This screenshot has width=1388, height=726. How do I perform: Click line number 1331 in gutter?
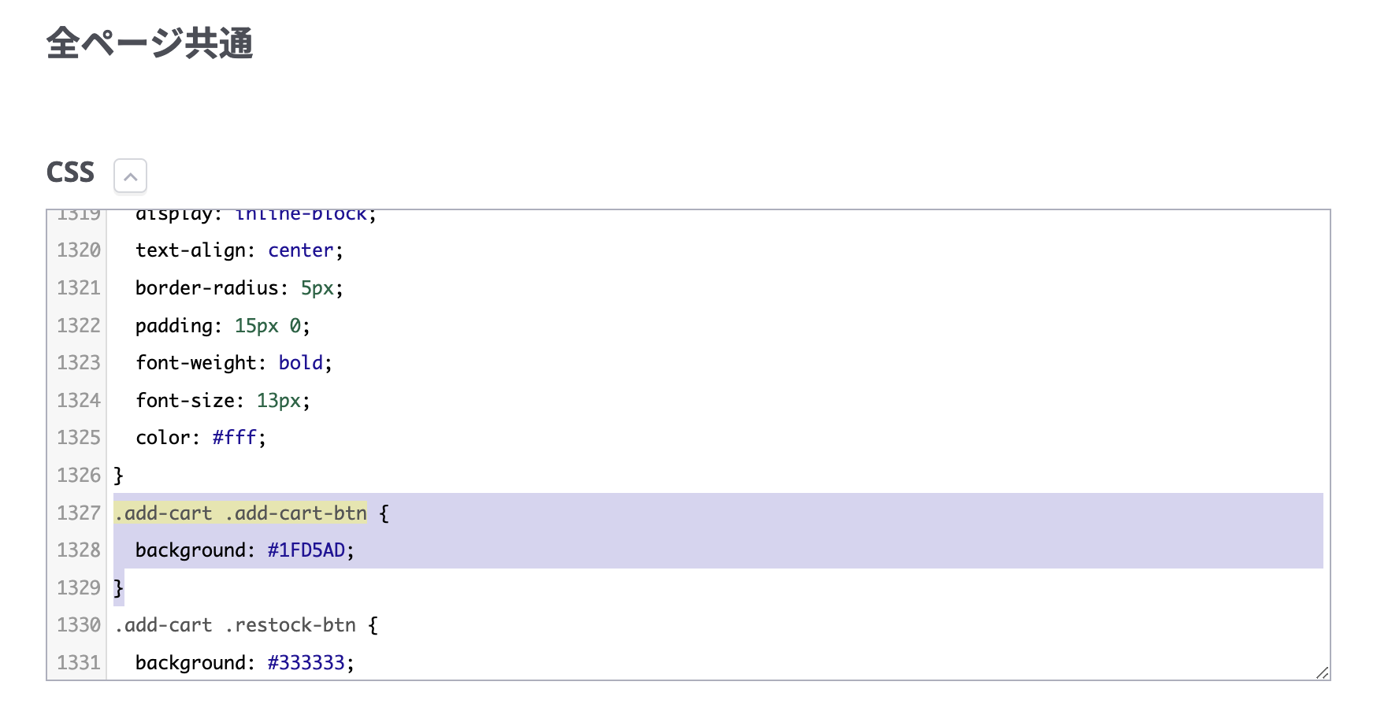pos(79,663)
